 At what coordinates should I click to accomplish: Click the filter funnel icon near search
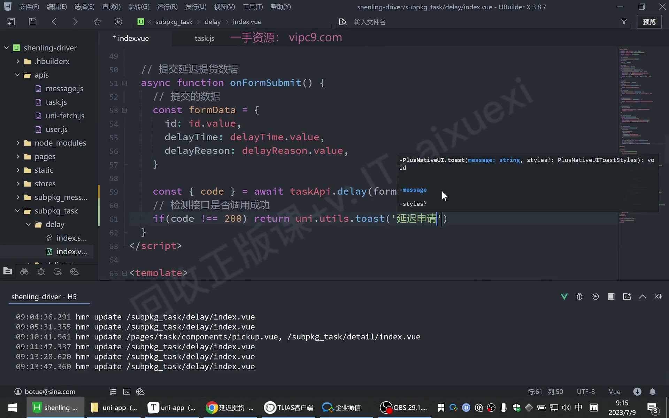tap(624, 22)
